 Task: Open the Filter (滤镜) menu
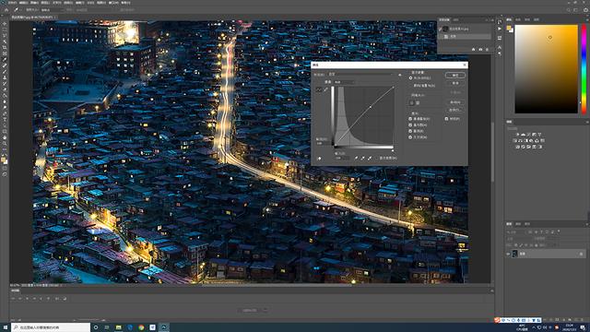[79, 3]
